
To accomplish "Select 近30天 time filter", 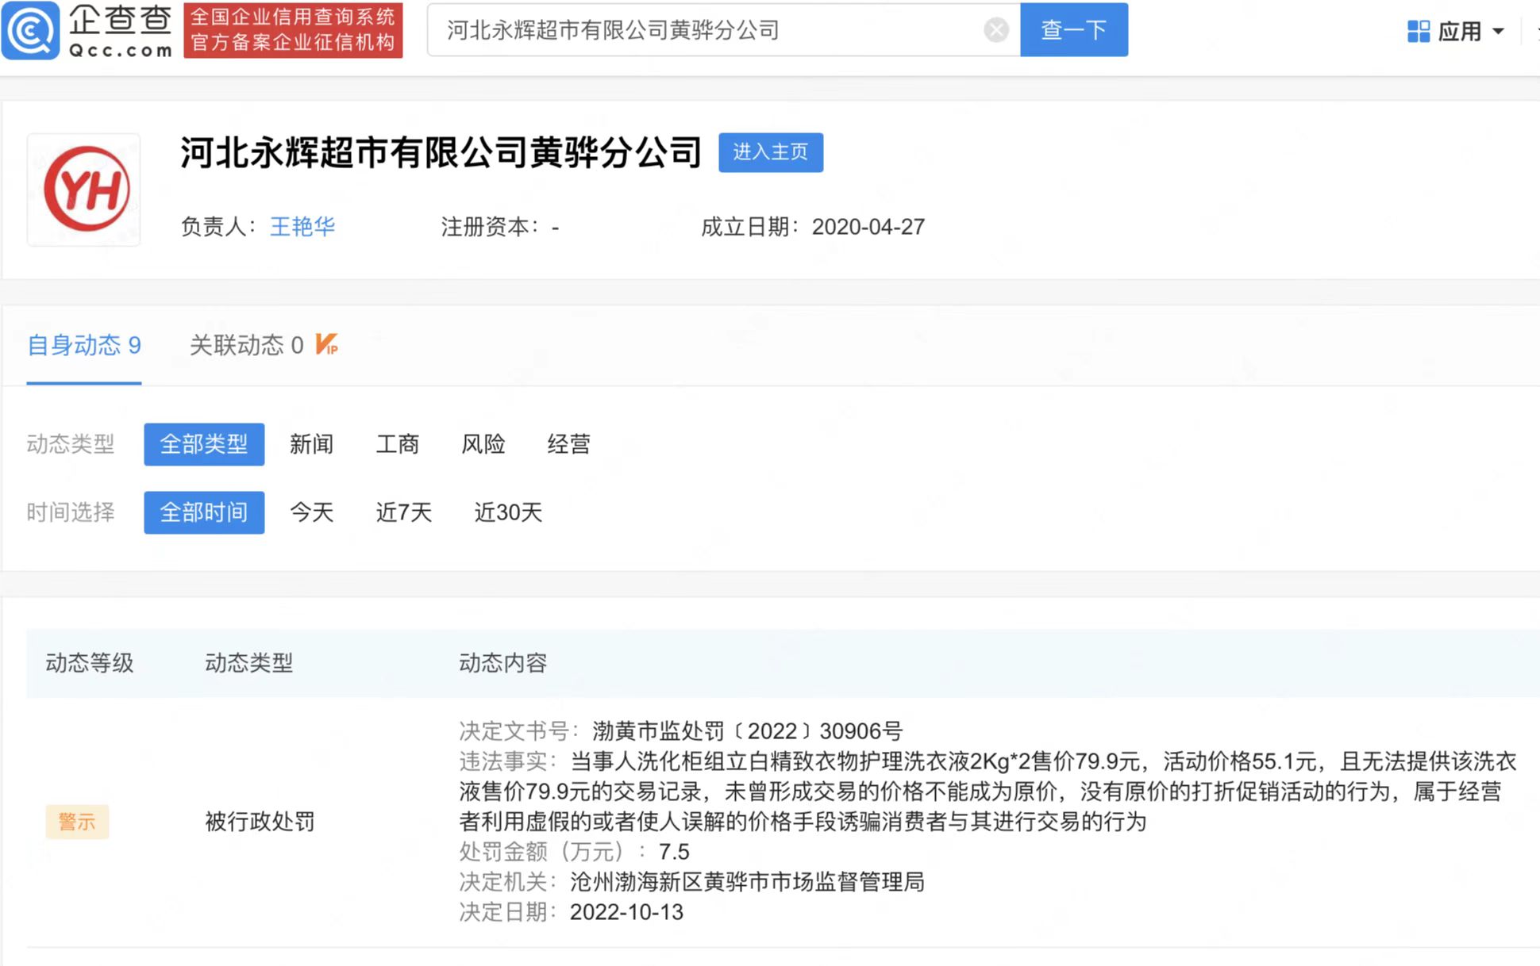I will click(x=508, y=512).
